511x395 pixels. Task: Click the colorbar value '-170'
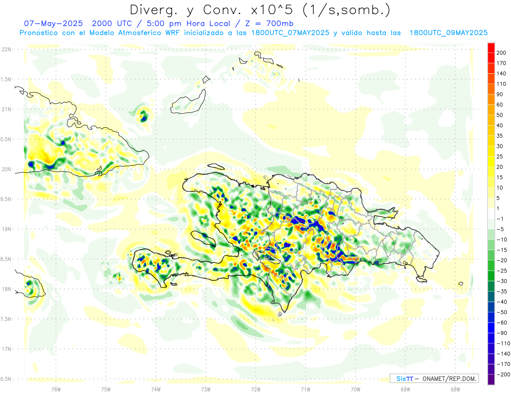coord(503,364)
